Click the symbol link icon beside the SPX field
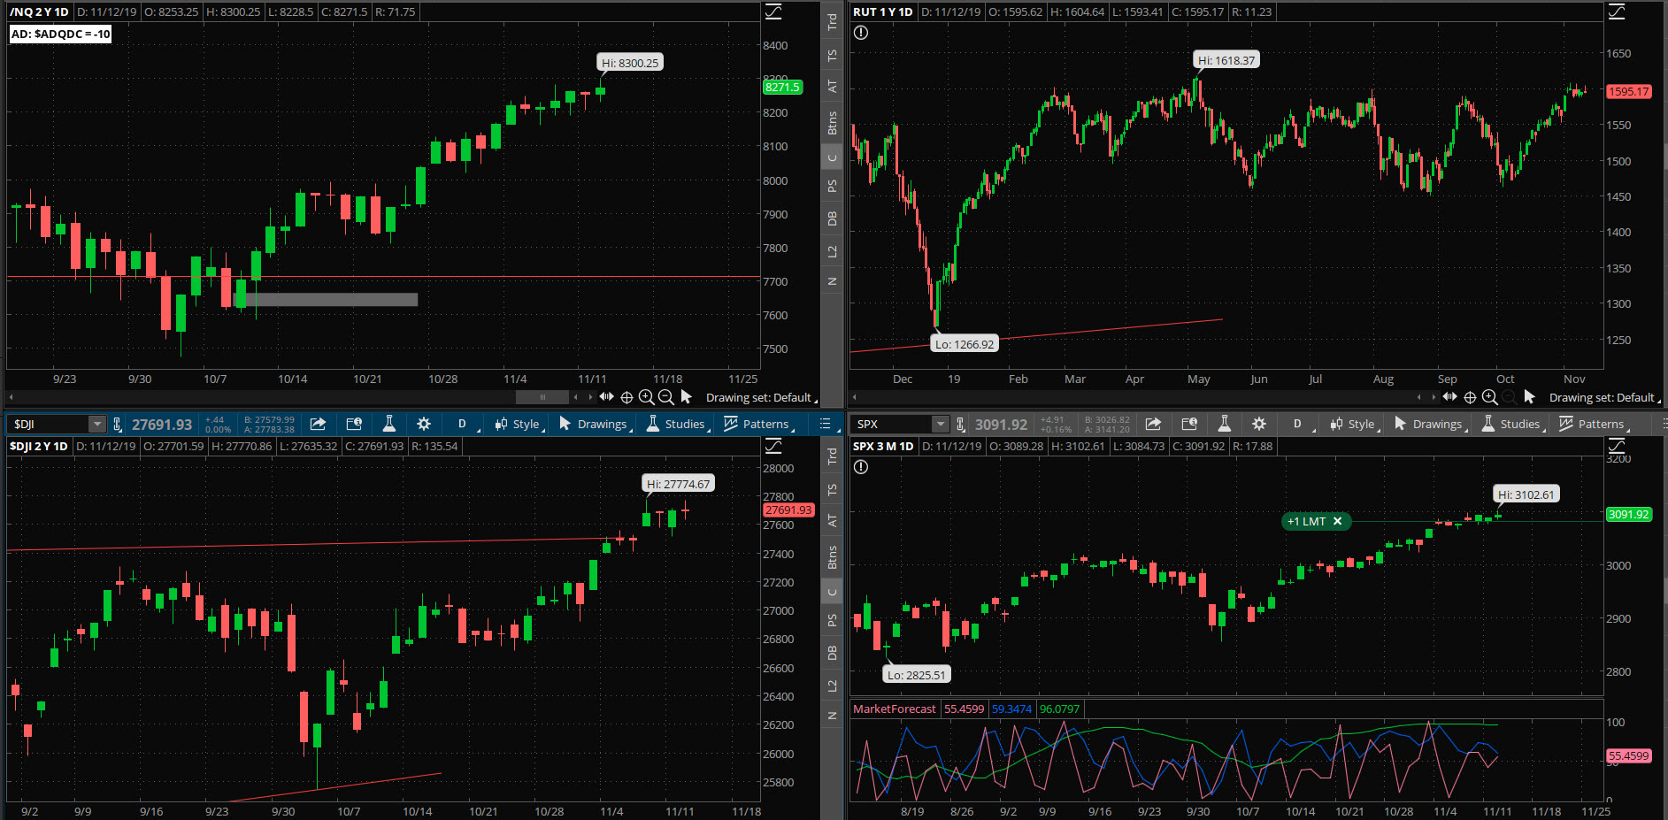The width and height of the screenshot is (1668, 820). tap(961, 425)
